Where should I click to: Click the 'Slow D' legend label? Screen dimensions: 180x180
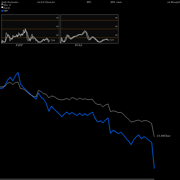coord(7,5)
